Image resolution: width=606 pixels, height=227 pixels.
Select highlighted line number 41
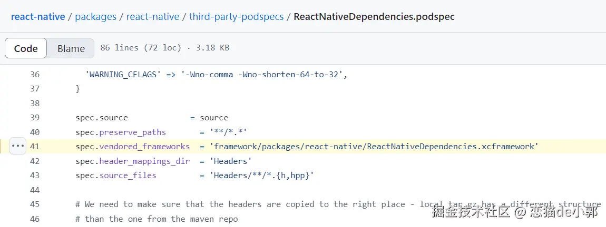point(35,147)
